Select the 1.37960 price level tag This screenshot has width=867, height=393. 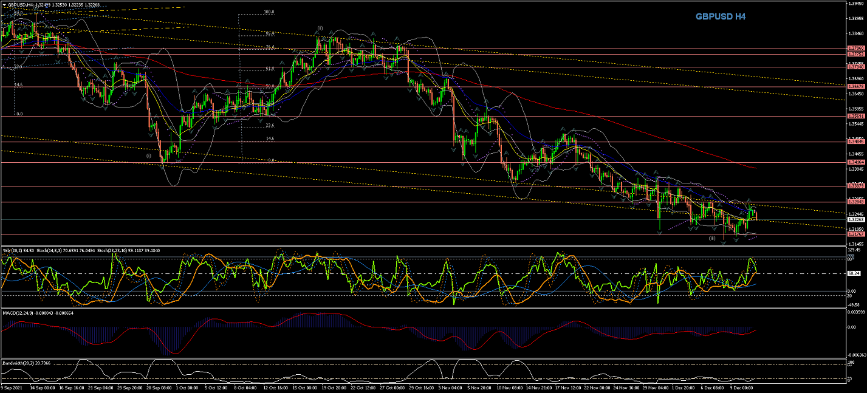[x=855, y=48]
